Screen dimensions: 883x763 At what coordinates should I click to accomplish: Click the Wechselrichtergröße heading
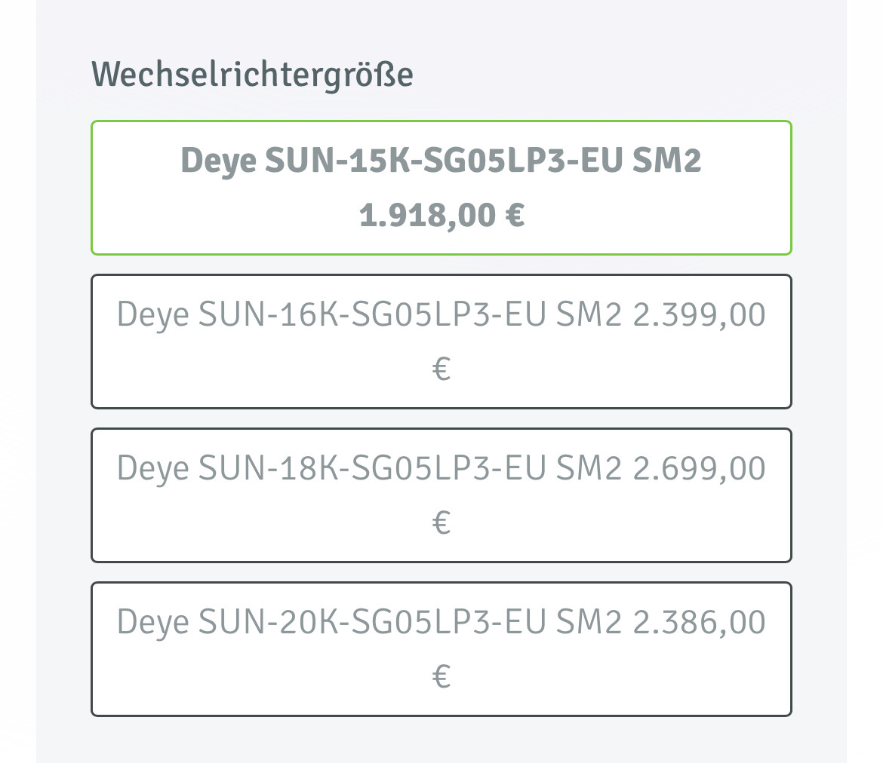click(252, 75)
